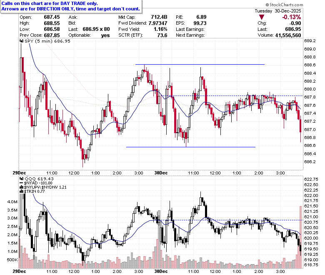This screenshot has height=275, width=325.
Task: Click the Optionable value 'yes'
Action: pos(105,35)
